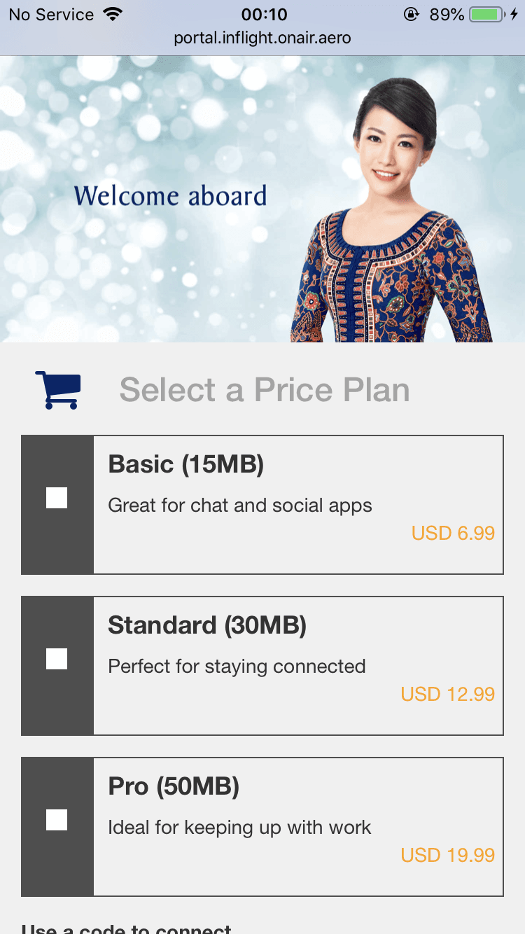
Task: Check the Standard (30MB) plan checkbox
Action: click(57, 659)
